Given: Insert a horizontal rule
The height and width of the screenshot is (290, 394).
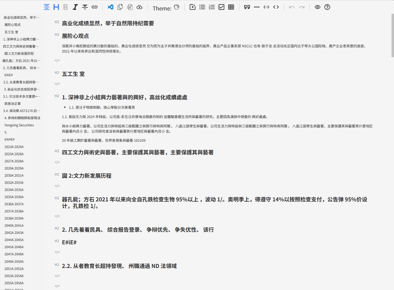Looking at the screenshot, I should point(256,7).
